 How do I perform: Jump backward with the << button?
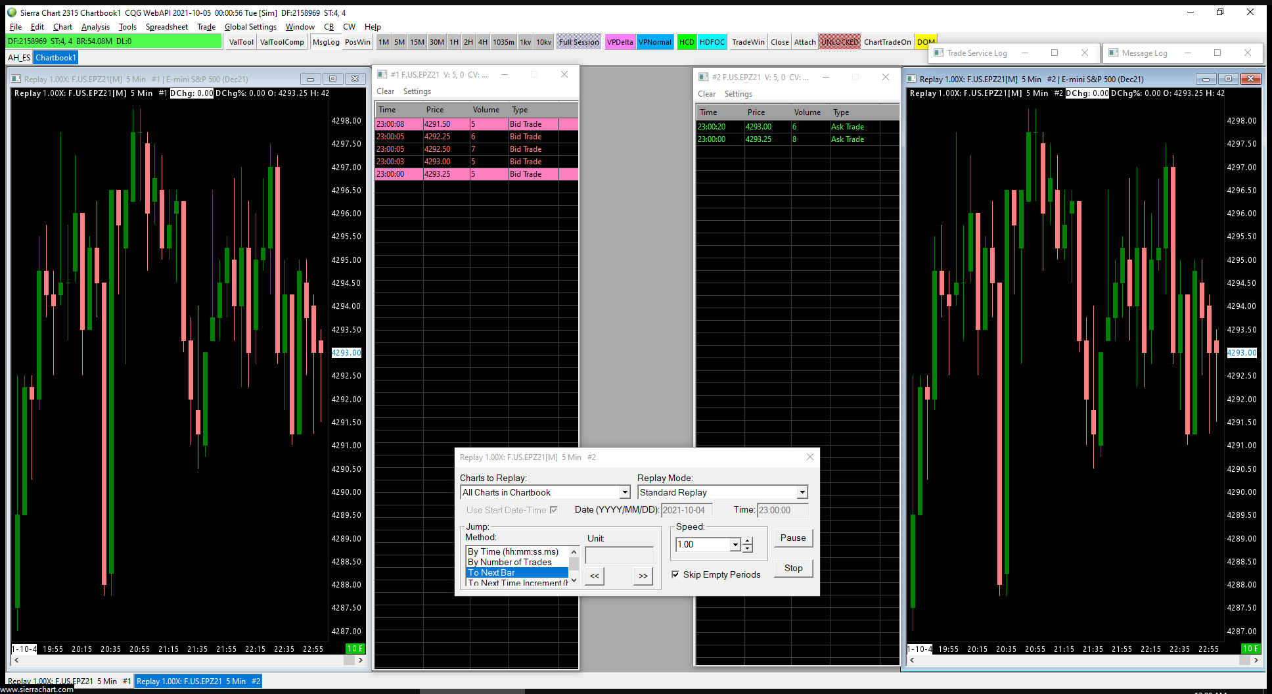pyautogui.click(x=595, y=576)
